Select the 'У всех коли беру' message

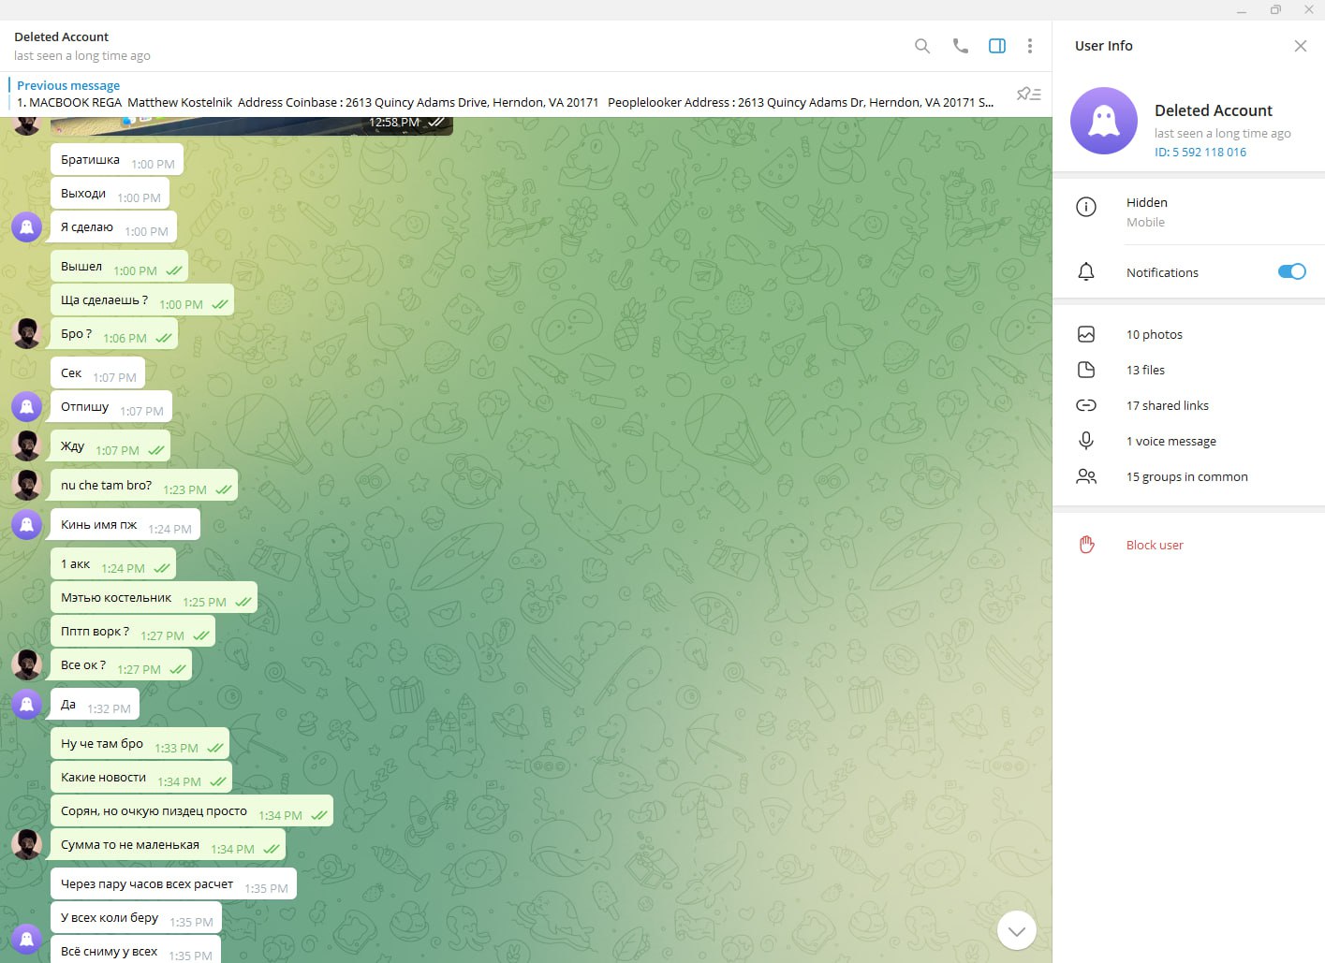[x=136, y=918]
